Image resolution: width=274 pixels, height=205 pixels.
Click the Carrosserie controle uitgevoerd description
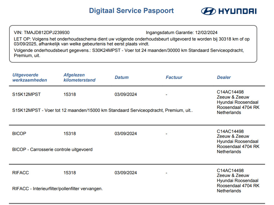52,150
